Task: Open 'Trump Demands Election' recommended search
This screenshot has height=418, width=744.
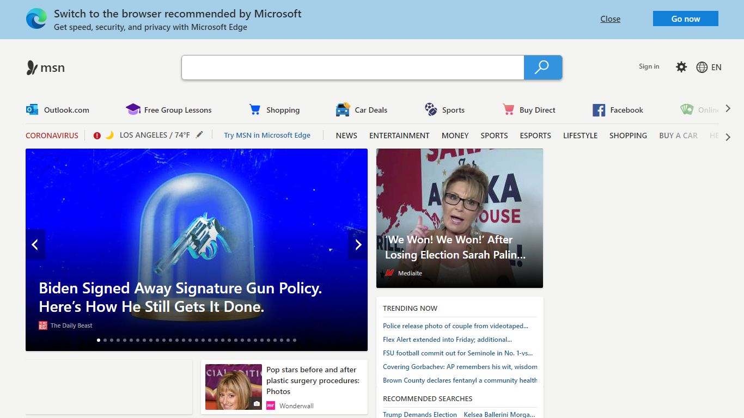Action: coord(420,414)
